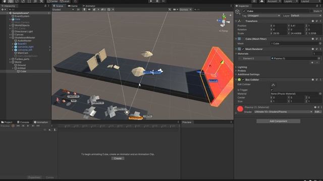Click the Hierarchy add (+) button

pos(3,10)
